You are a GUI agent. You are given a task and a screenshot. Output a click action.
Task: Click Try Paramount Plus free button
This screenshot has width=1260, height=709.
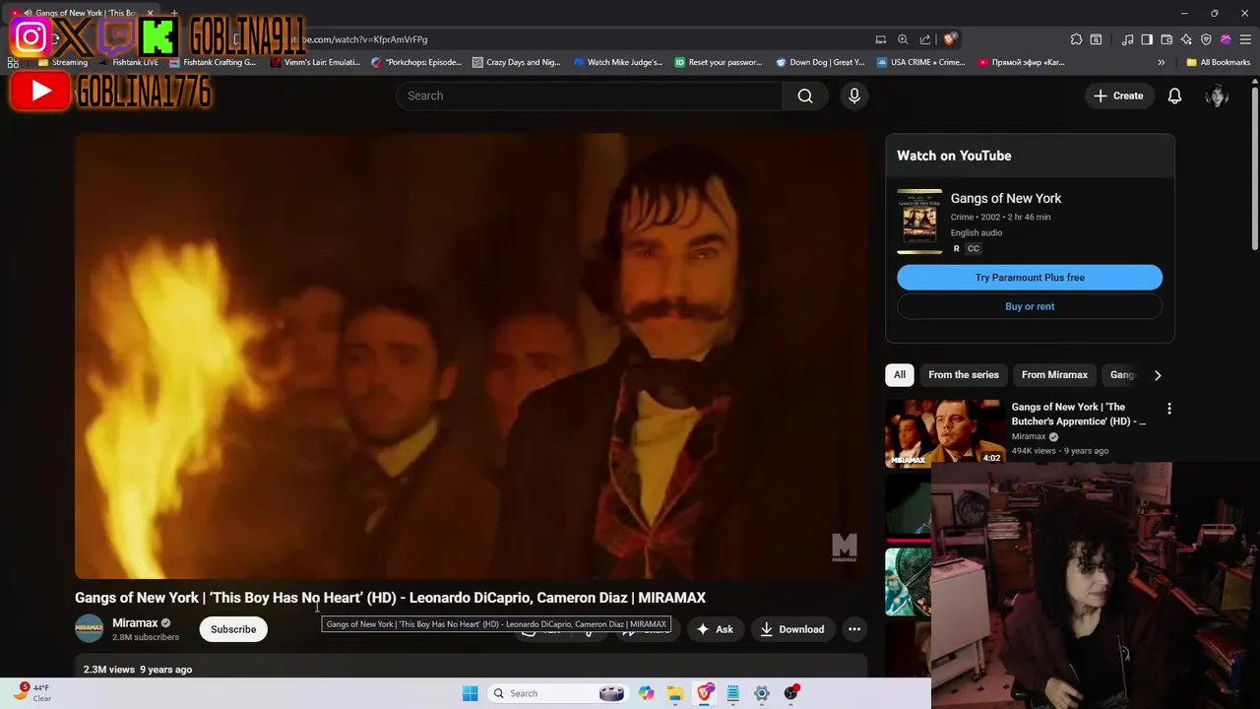[x=1030, y=278]
